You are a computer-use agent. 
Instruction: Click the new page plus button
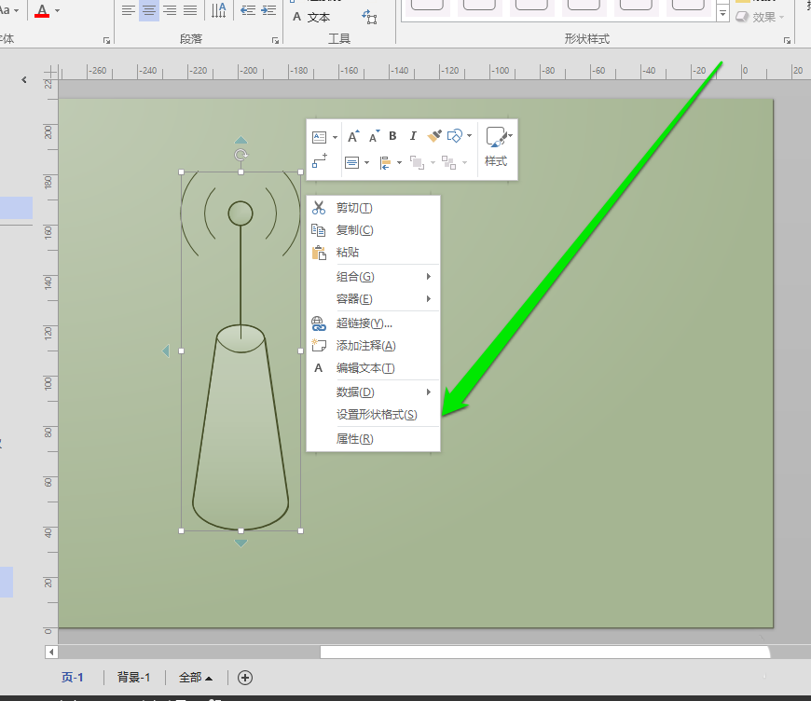click(x=244, y=678)
